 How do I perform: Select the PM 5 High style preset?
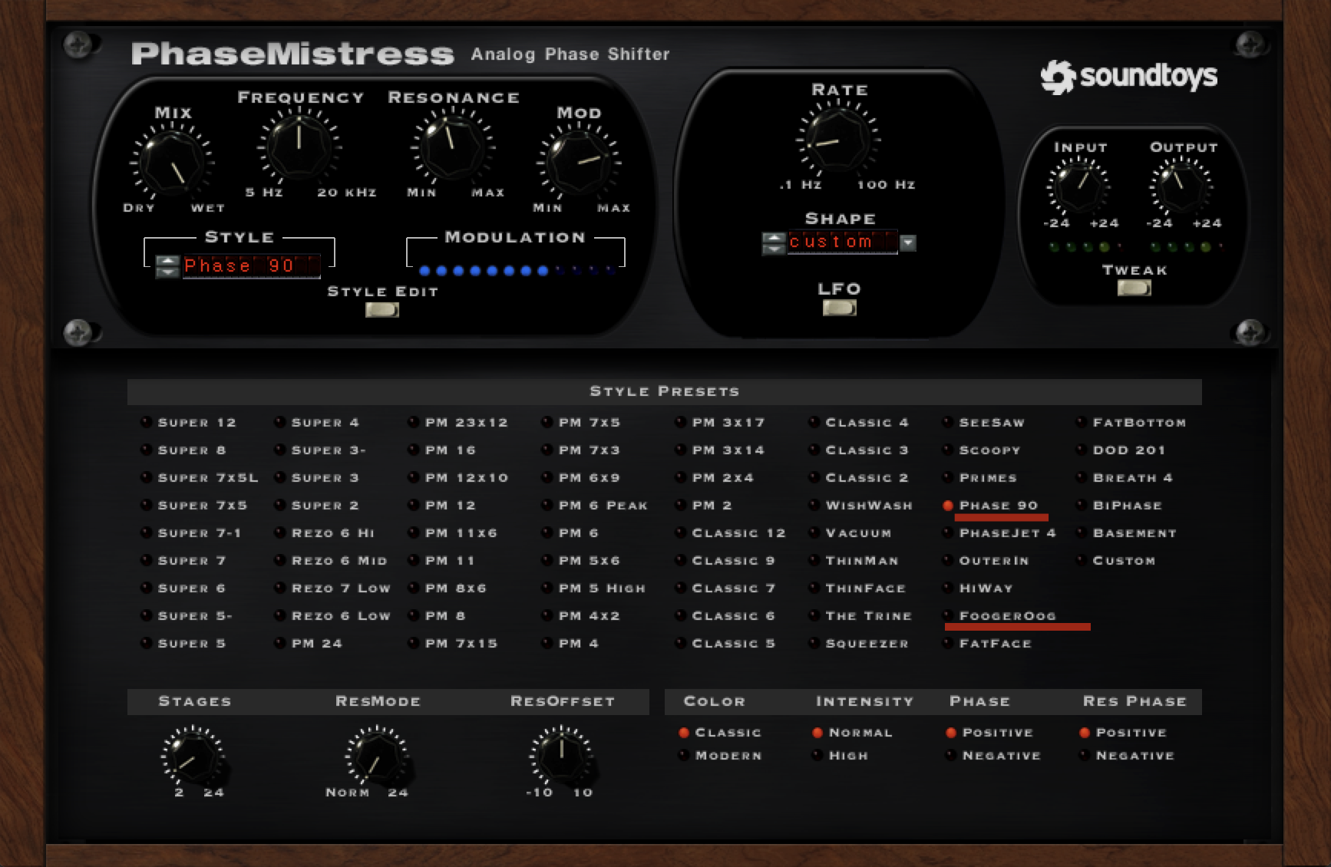594,588
